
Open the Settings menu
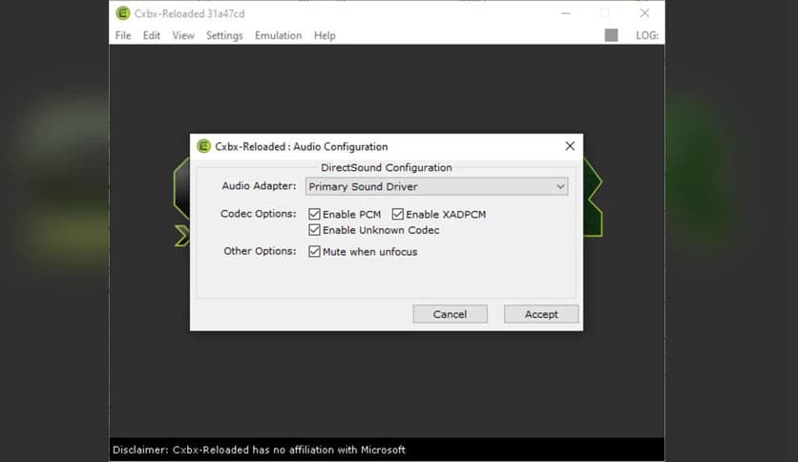click(224, 35)
